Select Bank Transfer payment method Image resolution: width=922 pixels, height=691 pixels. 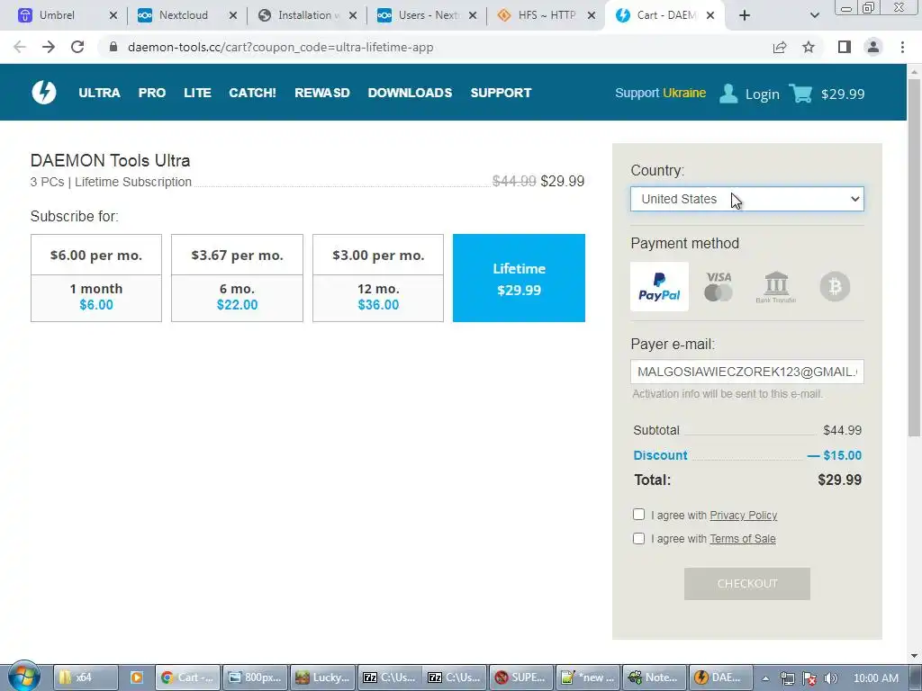(x=775, y=286)
